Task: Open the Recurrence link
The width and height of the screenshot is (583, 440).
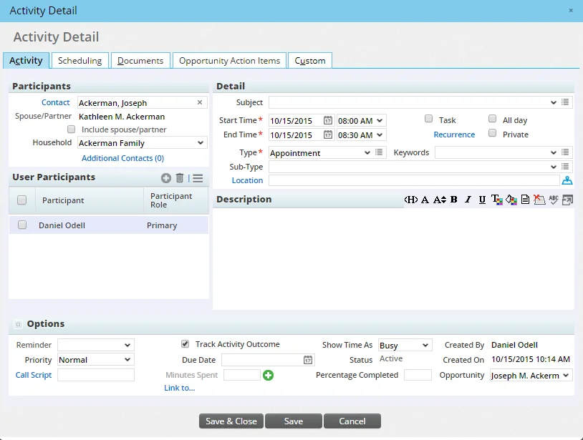Action: pyautogui.click(x=454, y=135)
